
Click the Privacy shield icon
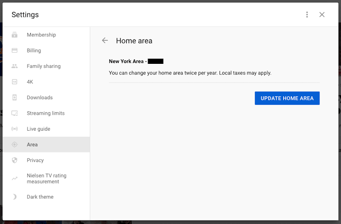click(14, 160)
